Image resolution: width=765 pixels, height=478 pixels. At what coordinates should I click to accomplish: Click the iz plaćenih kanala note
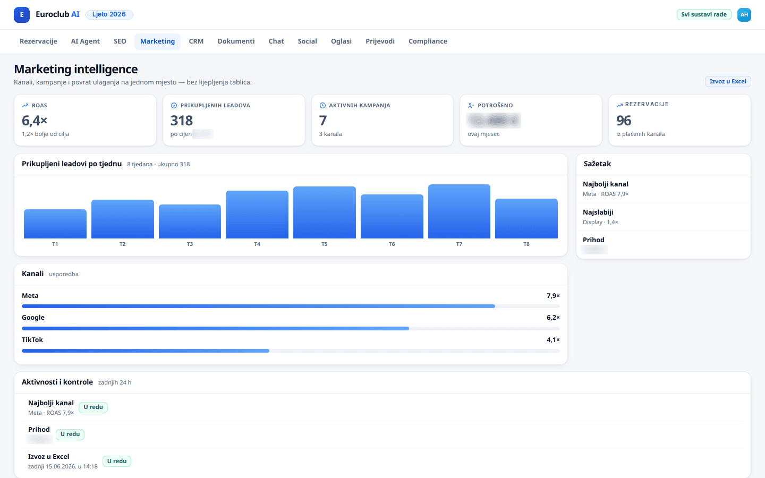click(x=640, y=134)
